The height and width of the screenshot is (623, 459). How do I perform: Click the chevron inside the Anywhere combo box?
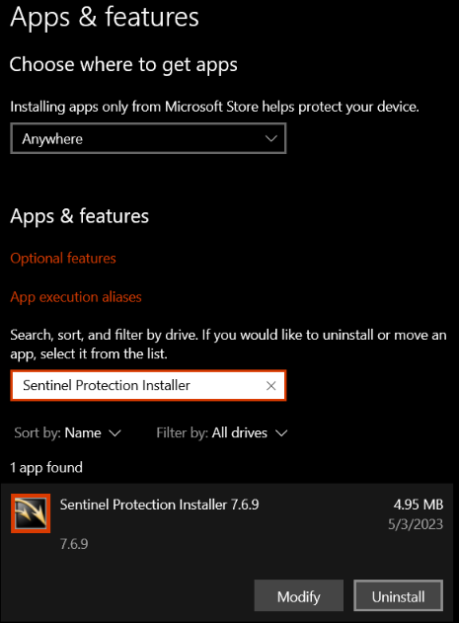[x=271, y=138]
